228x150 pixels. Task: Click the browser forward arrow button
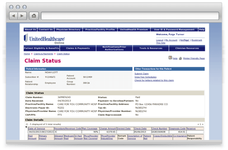click(22, 16)
